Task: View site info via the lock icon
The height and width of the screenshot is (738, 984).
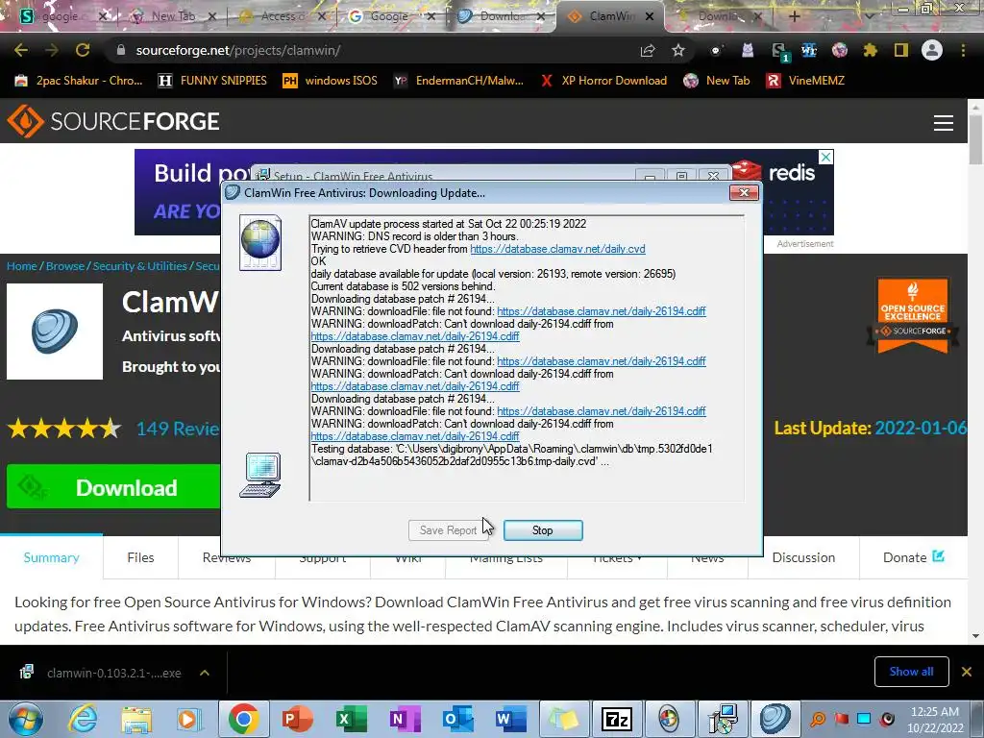Action: [121, 50]
